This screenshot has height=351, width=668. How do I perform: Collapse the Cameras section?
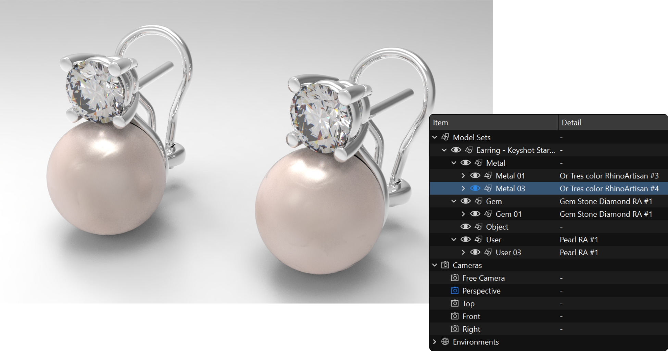pos(435,265)
